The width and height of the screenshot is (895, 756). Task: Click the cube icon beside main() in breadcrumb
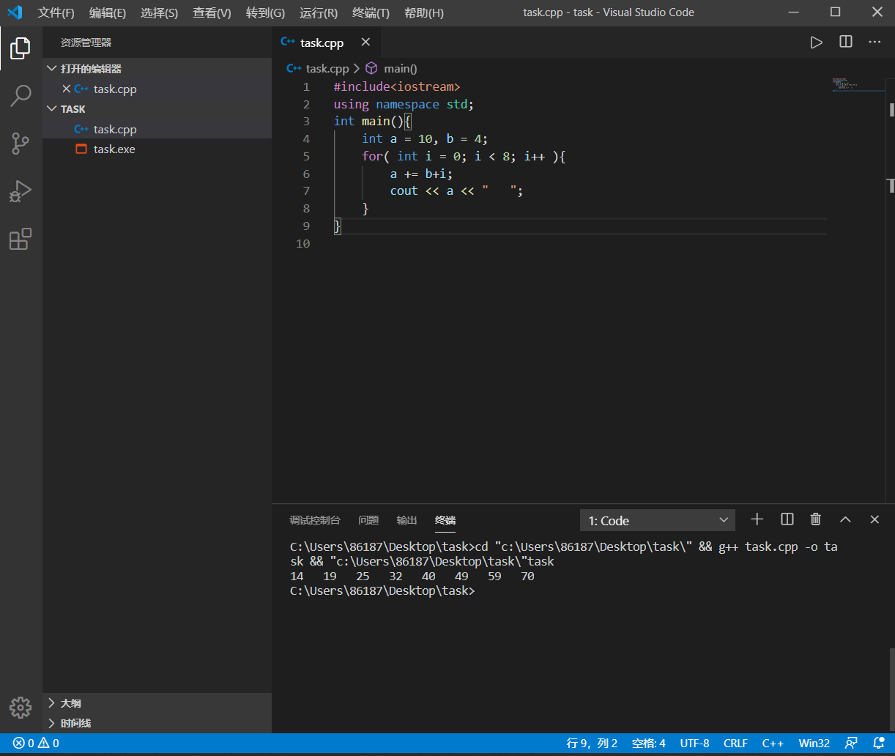(371, 68)
